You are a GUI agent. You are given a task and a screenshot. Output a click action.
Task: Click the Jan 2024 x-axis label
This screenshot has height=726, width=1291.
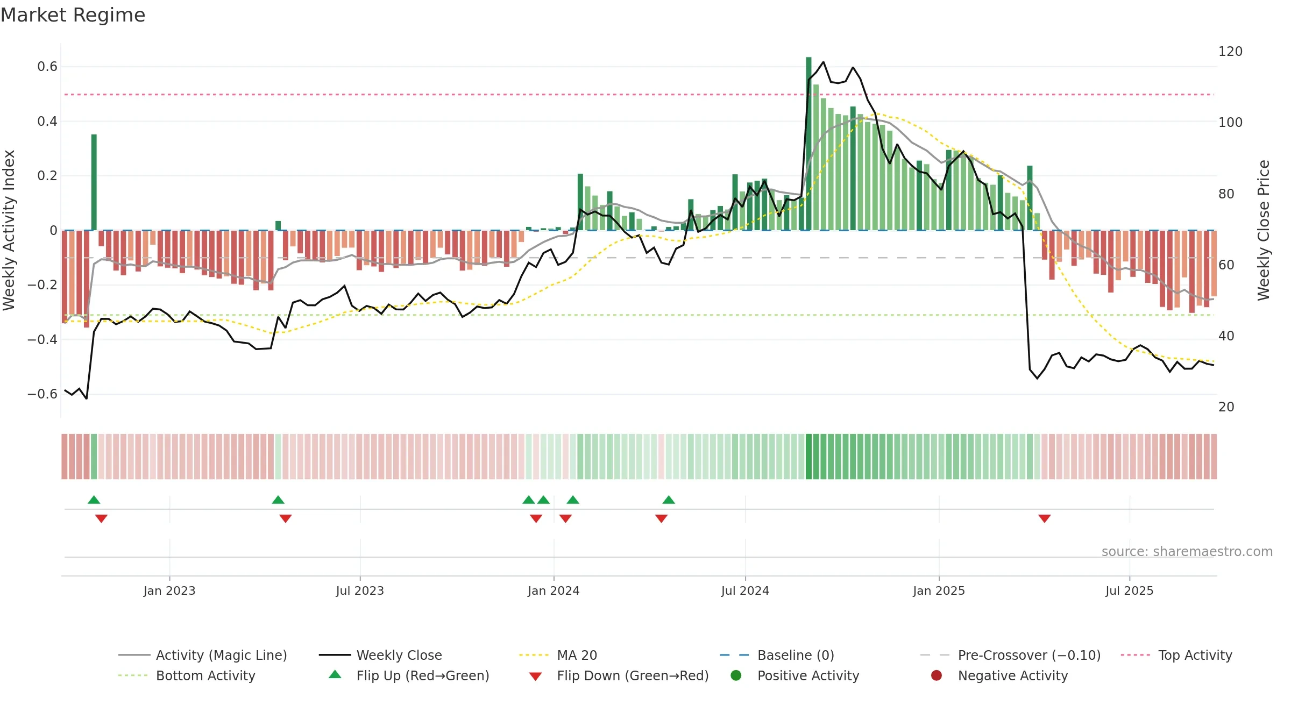click(x=554, y=590)
